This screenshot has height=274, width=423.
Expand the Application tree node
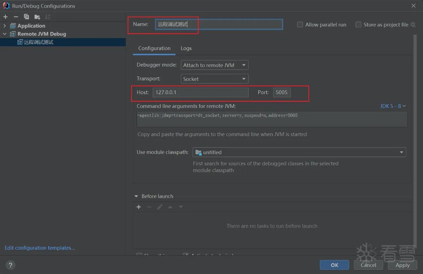coord(5,26)
